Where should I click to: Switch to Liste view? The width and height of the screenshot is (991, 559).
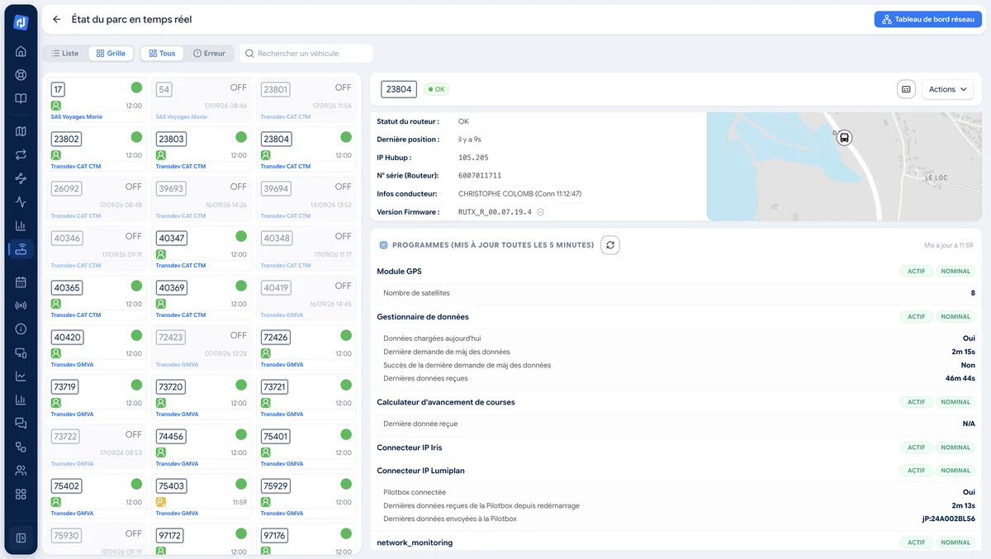click(x=65, y=54)
